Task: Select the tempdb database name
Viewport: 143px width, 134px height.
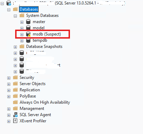Action: [40, 40]
